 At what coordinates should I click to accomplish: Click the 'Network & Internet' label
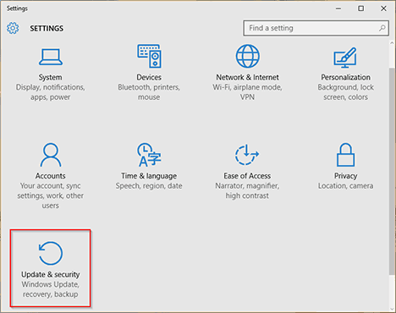click(x=247, y=77)
